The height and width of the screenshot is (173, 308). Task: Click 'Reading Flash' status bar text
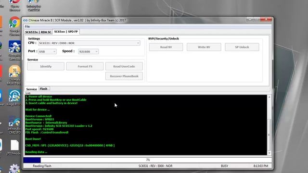click(x=42, y=166)
